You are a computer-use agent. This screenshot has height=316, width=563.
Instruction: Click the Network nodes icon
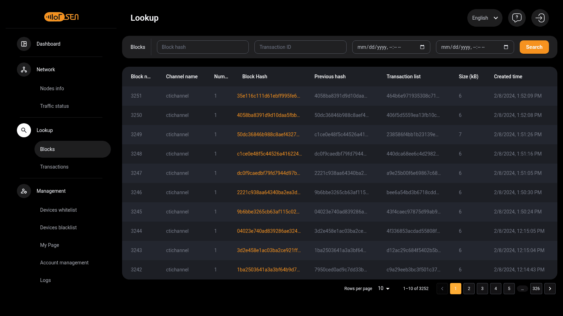coord(24,70)
